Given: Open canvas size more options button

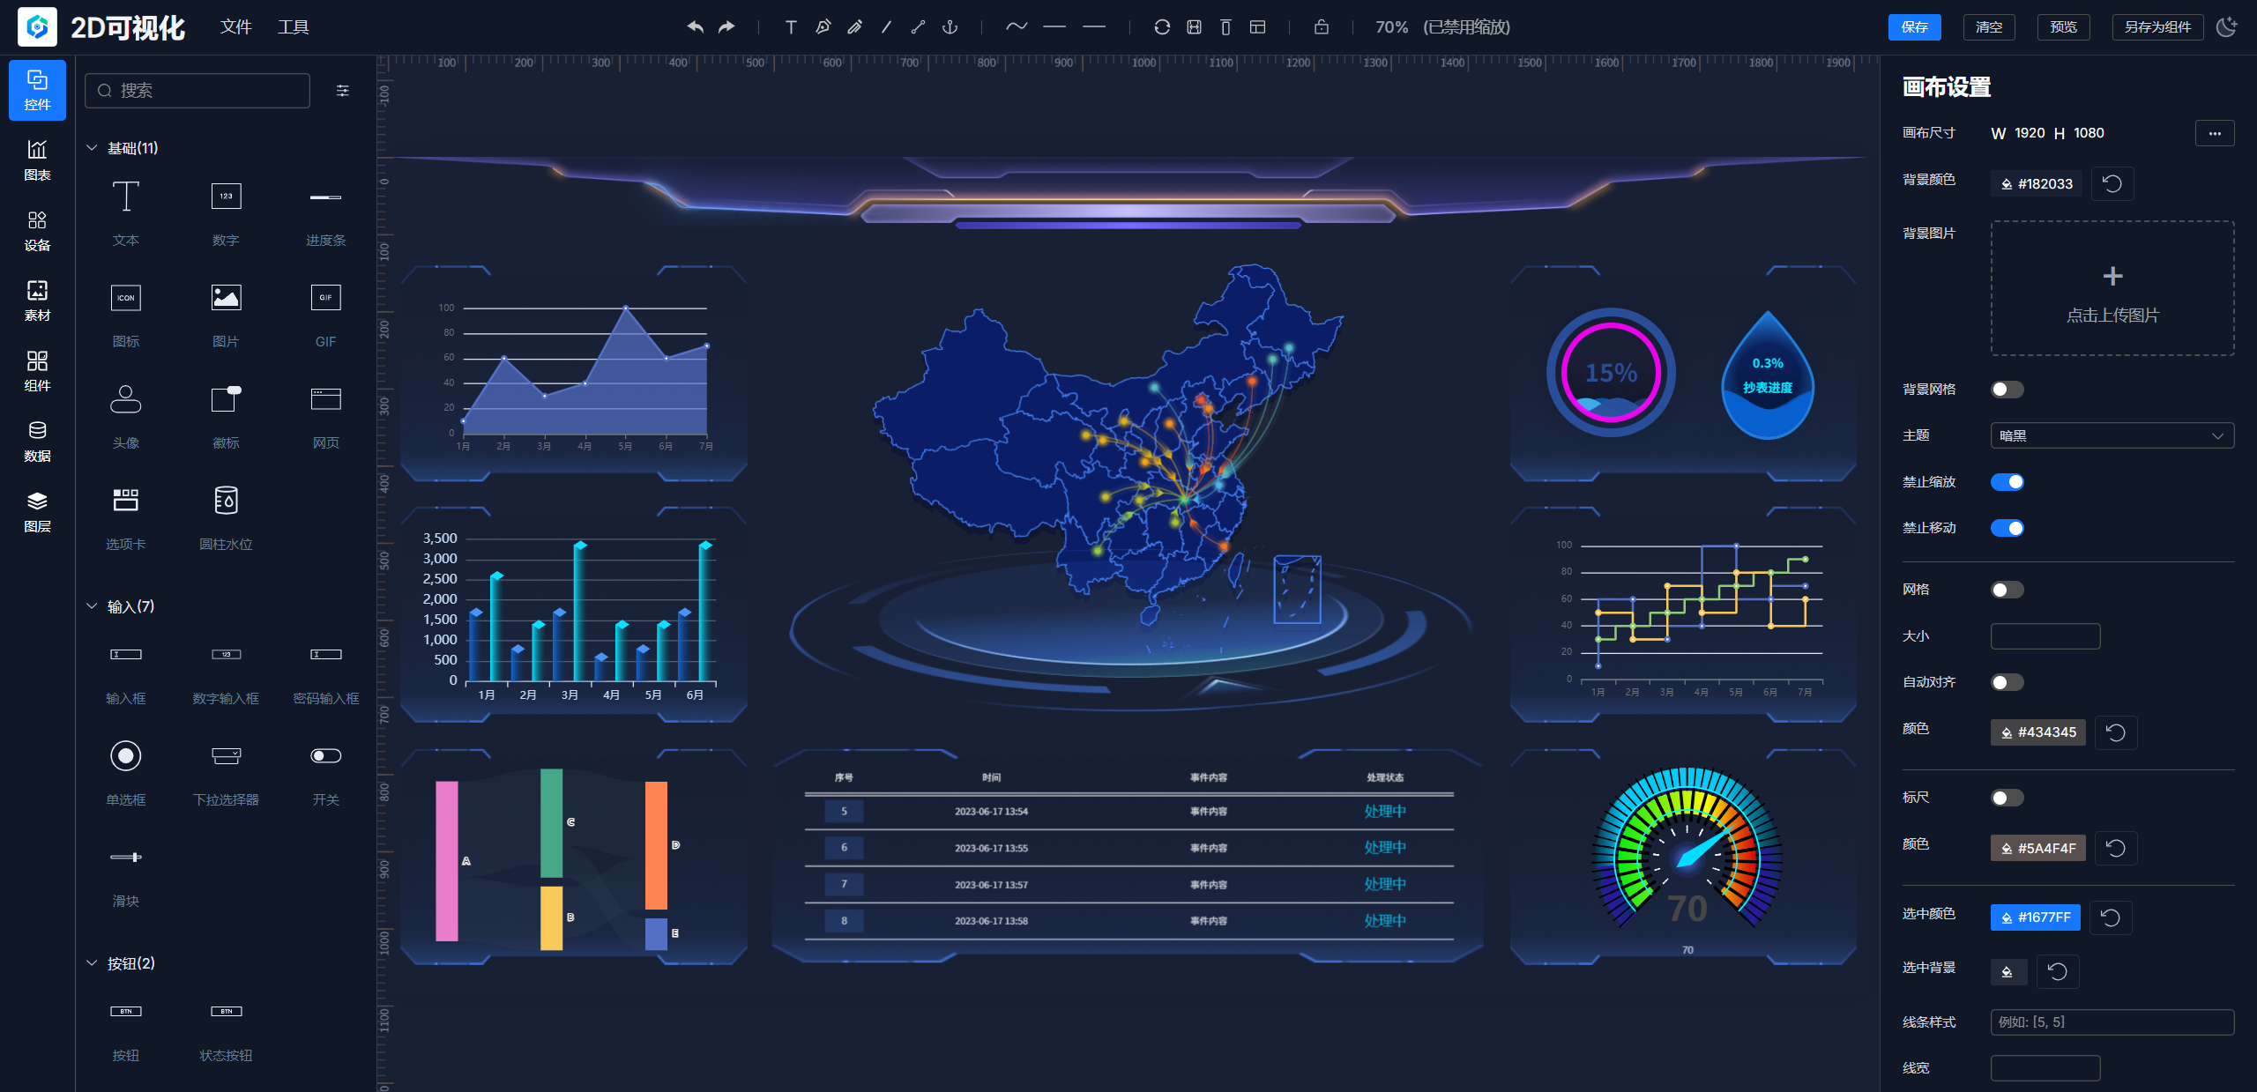Looking at the screenshot, I should click(2215, 133).
